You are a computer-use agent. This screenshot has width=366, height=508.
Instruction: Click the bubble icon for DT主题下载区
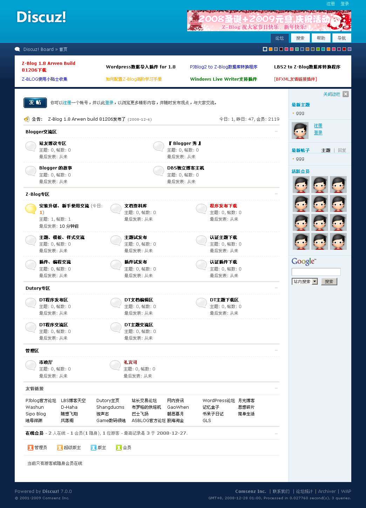point(202,303)
